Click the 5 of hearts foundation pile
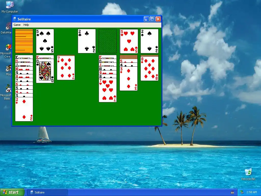 tap(129, 41)
